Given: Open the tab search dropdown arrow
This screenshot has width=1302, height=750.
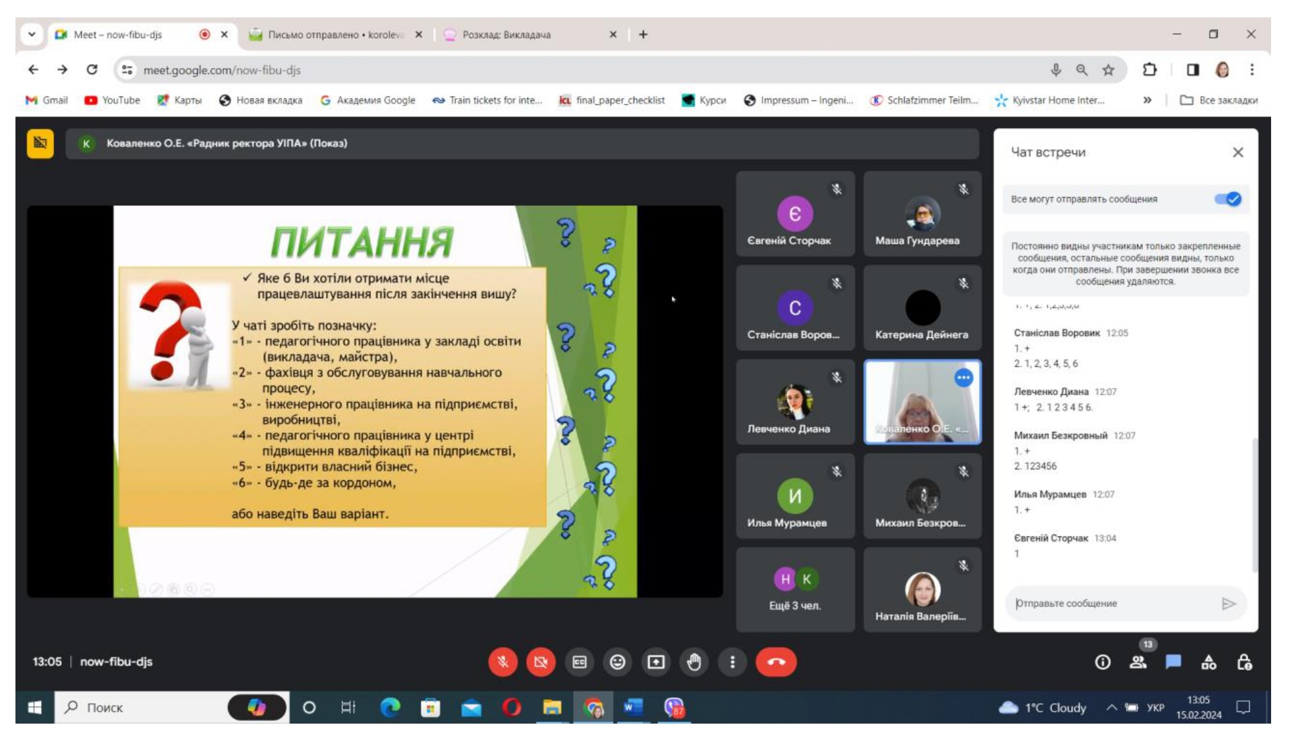Looking at the screenshot, I should [x=32, y=34].
